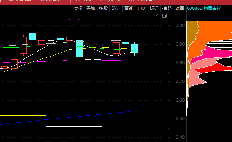Click the 2.50 price axis label
The image size is (232, 142).
pos(180,119)
